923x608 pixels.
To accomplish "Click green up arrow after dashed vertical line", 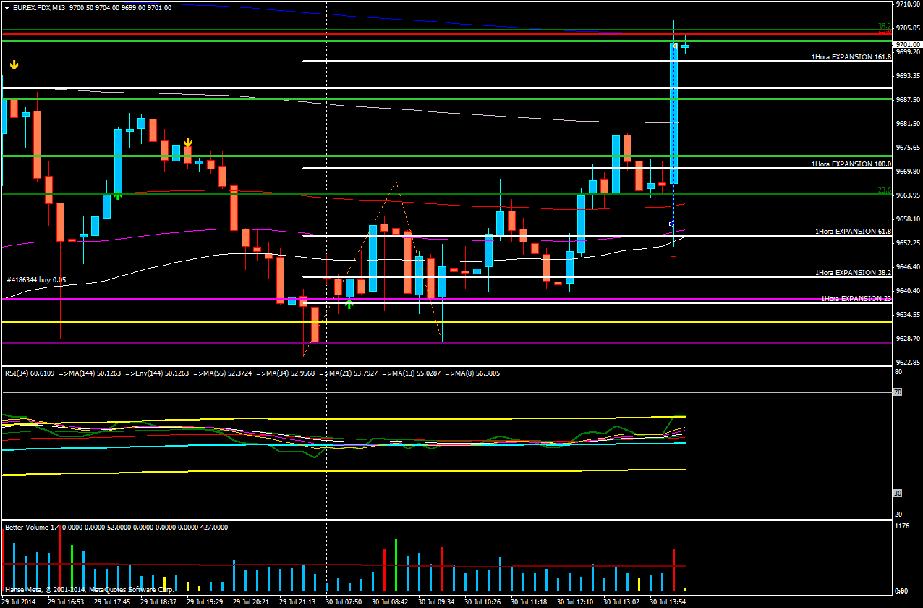I will pyautogui.click(x=349, y=305).
